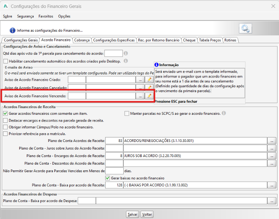The width and height of the screenshot is (279, 219).
Task: Click blue info icon in Informação popup
Action: point(156,65)
